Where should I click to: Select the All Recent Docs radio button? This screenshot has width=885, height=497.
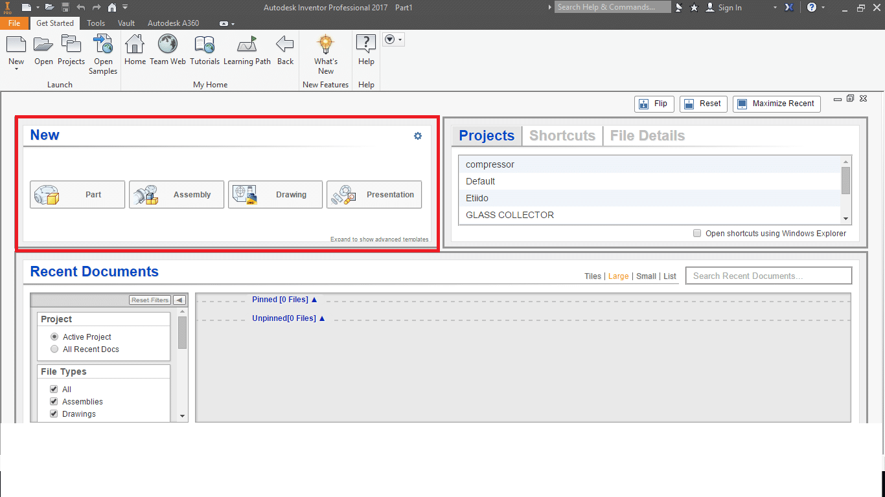pos(54,349)
